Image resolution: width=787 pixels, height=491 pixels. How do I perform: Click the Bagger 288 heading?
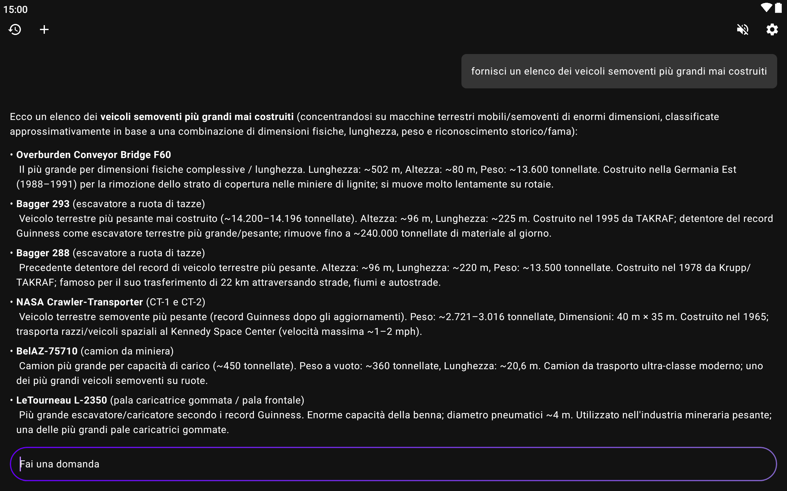[43, 253]
